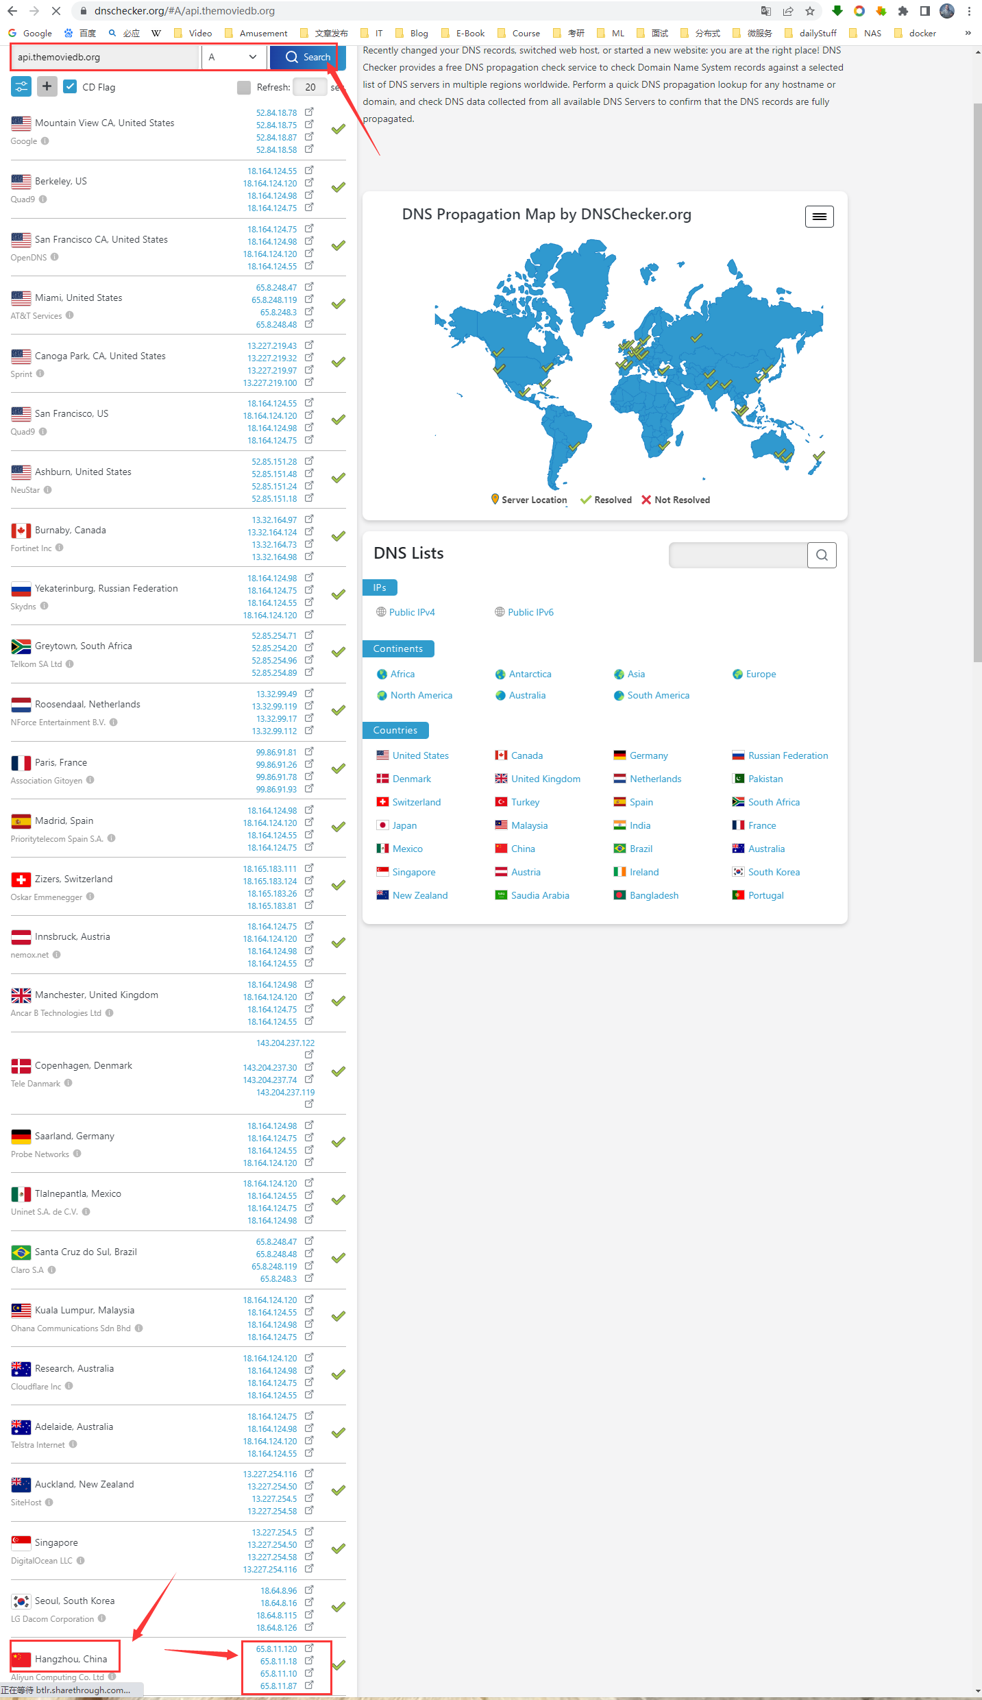Expand hidden bookmarks chevron

pos(968,33)
